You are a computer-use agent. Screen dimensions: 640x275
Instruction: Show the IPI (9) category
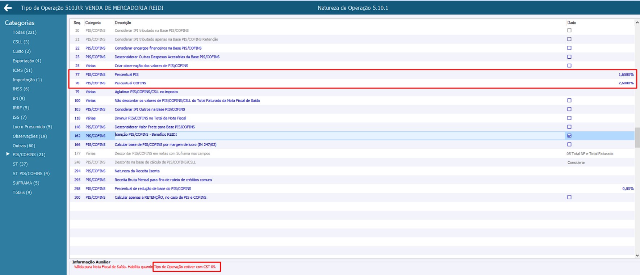[x=19, y=98]
